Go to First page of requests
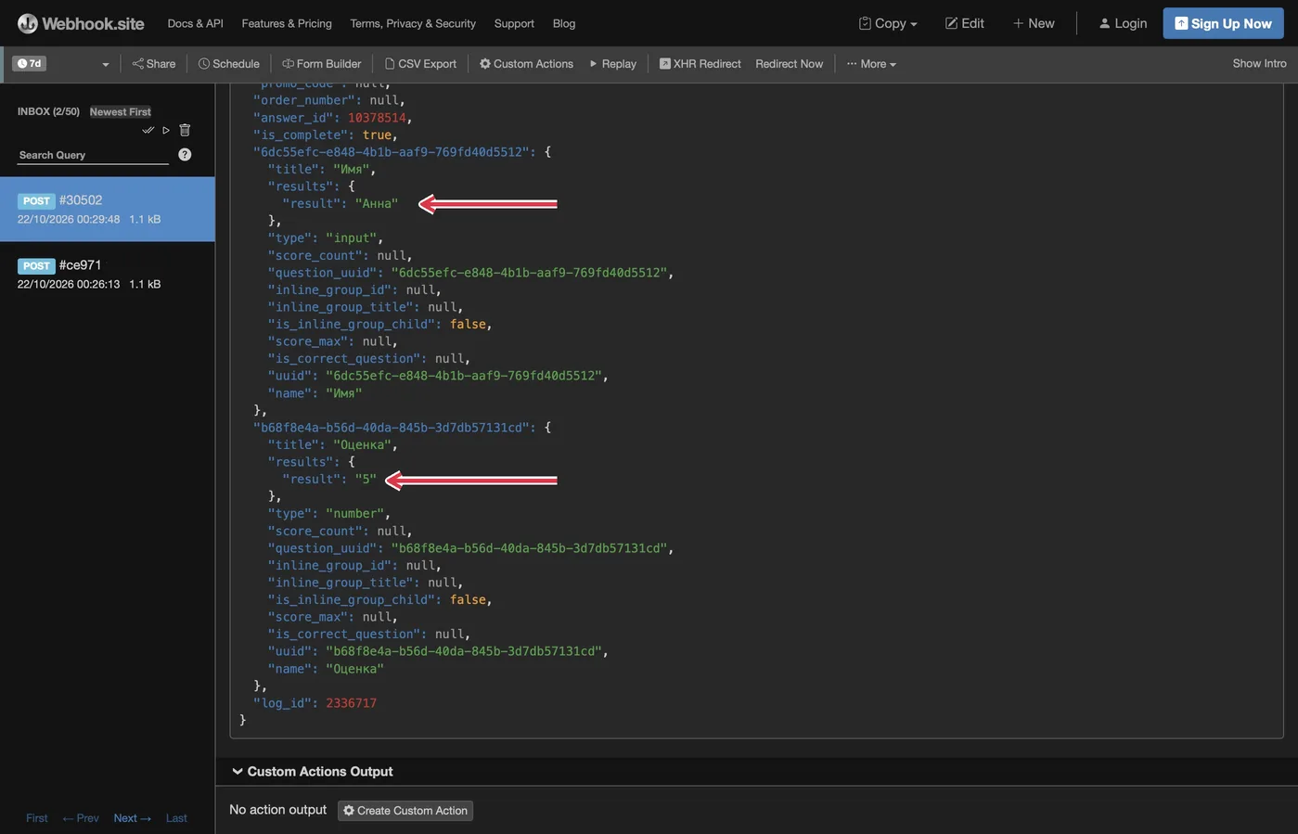This screenshot has height=834, width=1298. tap(37, 818)
